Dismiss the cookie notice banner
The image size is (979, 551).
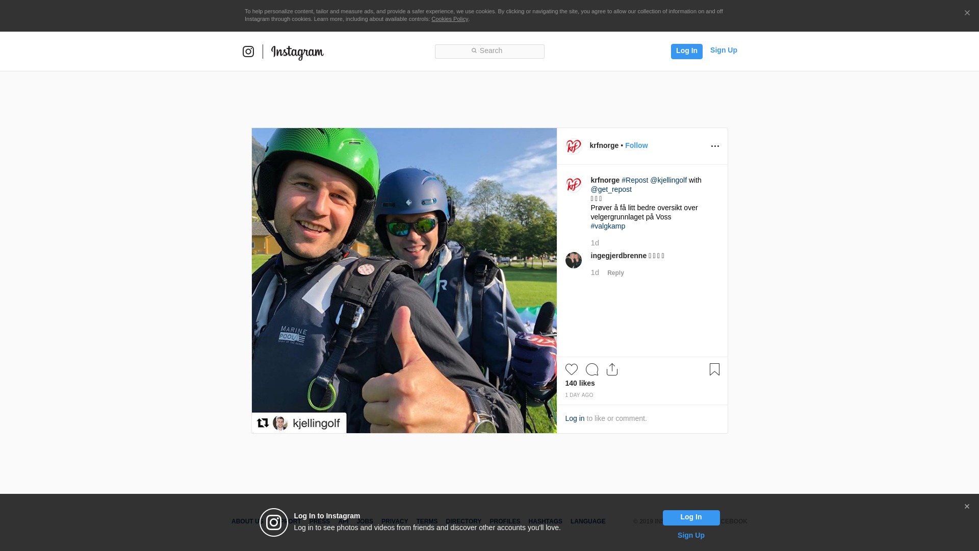point(967,13)
